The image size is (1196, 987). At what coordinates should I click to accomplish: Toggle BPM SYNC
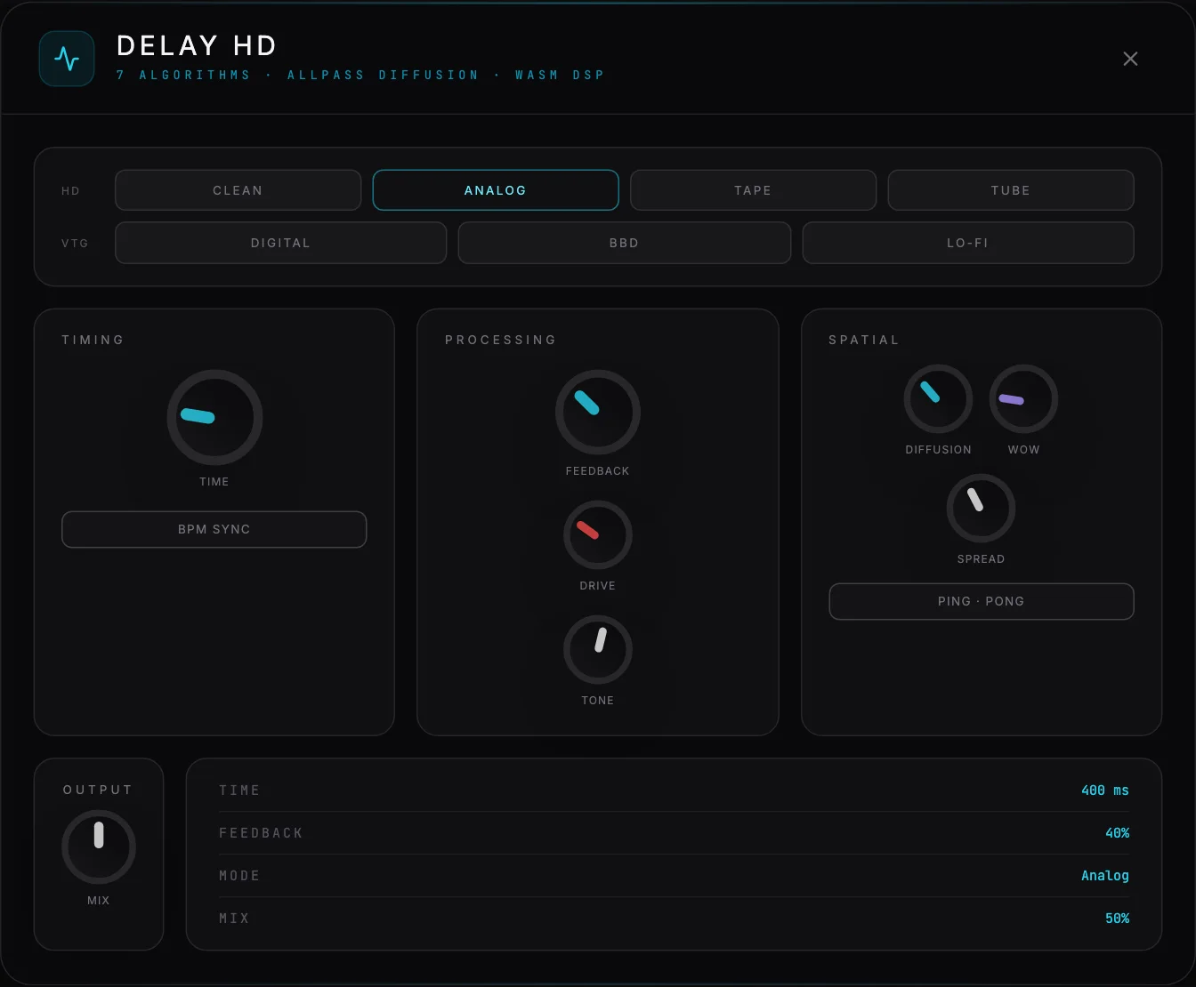pos(214,529)
